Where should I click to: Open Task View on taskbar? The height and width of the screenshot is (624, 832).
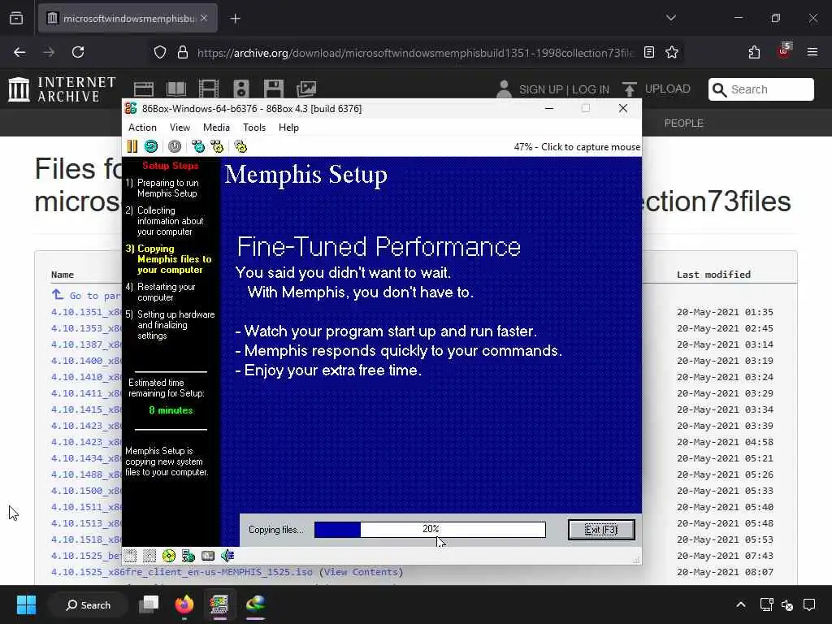click(149, 604)
